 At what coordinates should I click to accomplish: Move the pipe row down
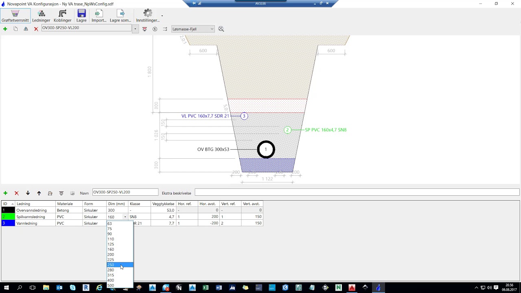(28, 193)
